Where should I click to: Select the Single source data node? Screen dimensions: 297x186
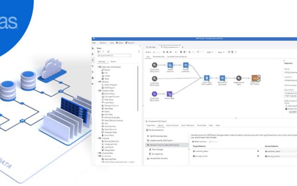pyautogui.click(x=239, y=78)
